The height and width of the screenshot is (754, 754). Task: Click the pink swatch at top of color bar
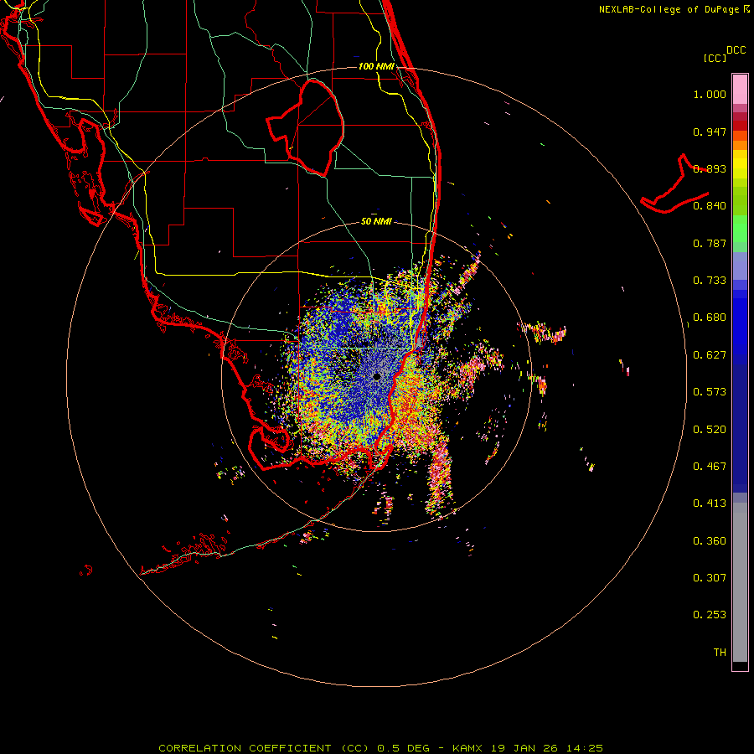(x=740, y=90)
